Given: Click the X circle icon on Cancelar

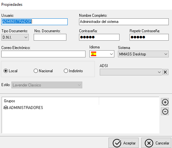Looking at the screenshot, I should (x=149, y=143).
